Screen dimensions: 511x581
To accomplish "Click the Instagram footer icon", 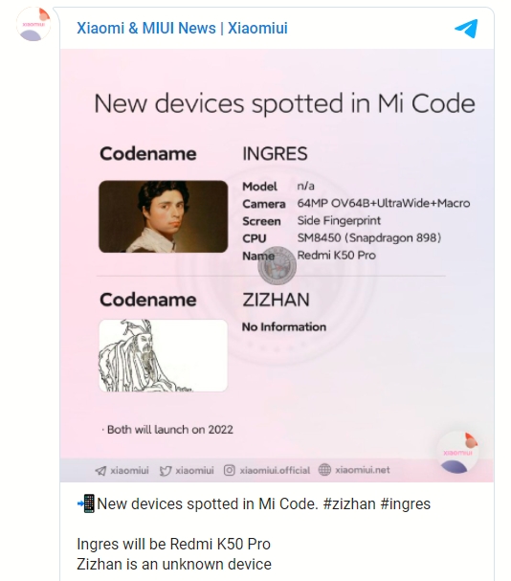I will point(230,470).
